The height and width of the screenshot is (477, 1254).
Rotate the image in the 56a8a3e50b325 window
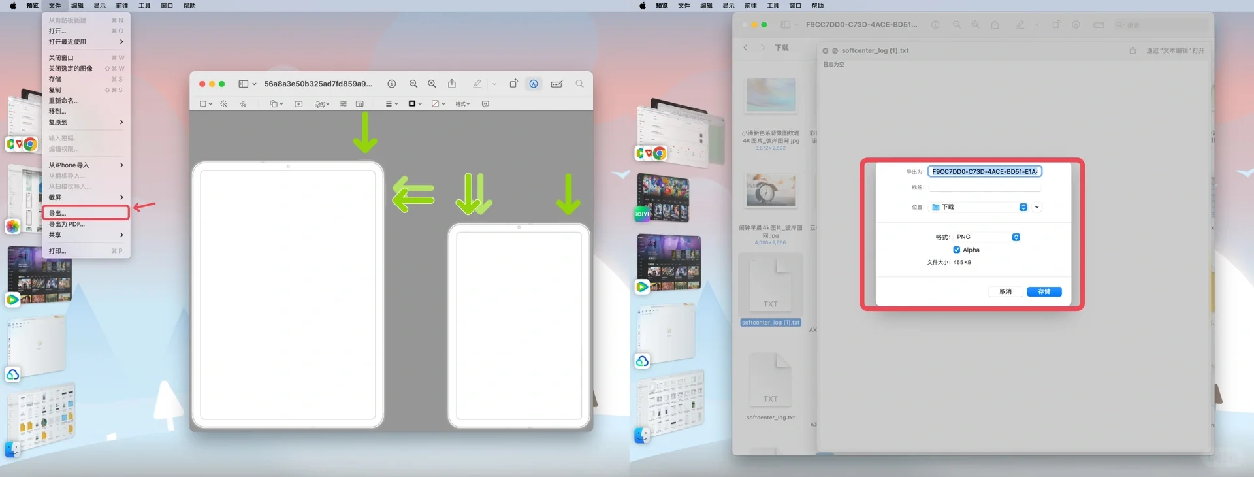(x=513, y=84)
